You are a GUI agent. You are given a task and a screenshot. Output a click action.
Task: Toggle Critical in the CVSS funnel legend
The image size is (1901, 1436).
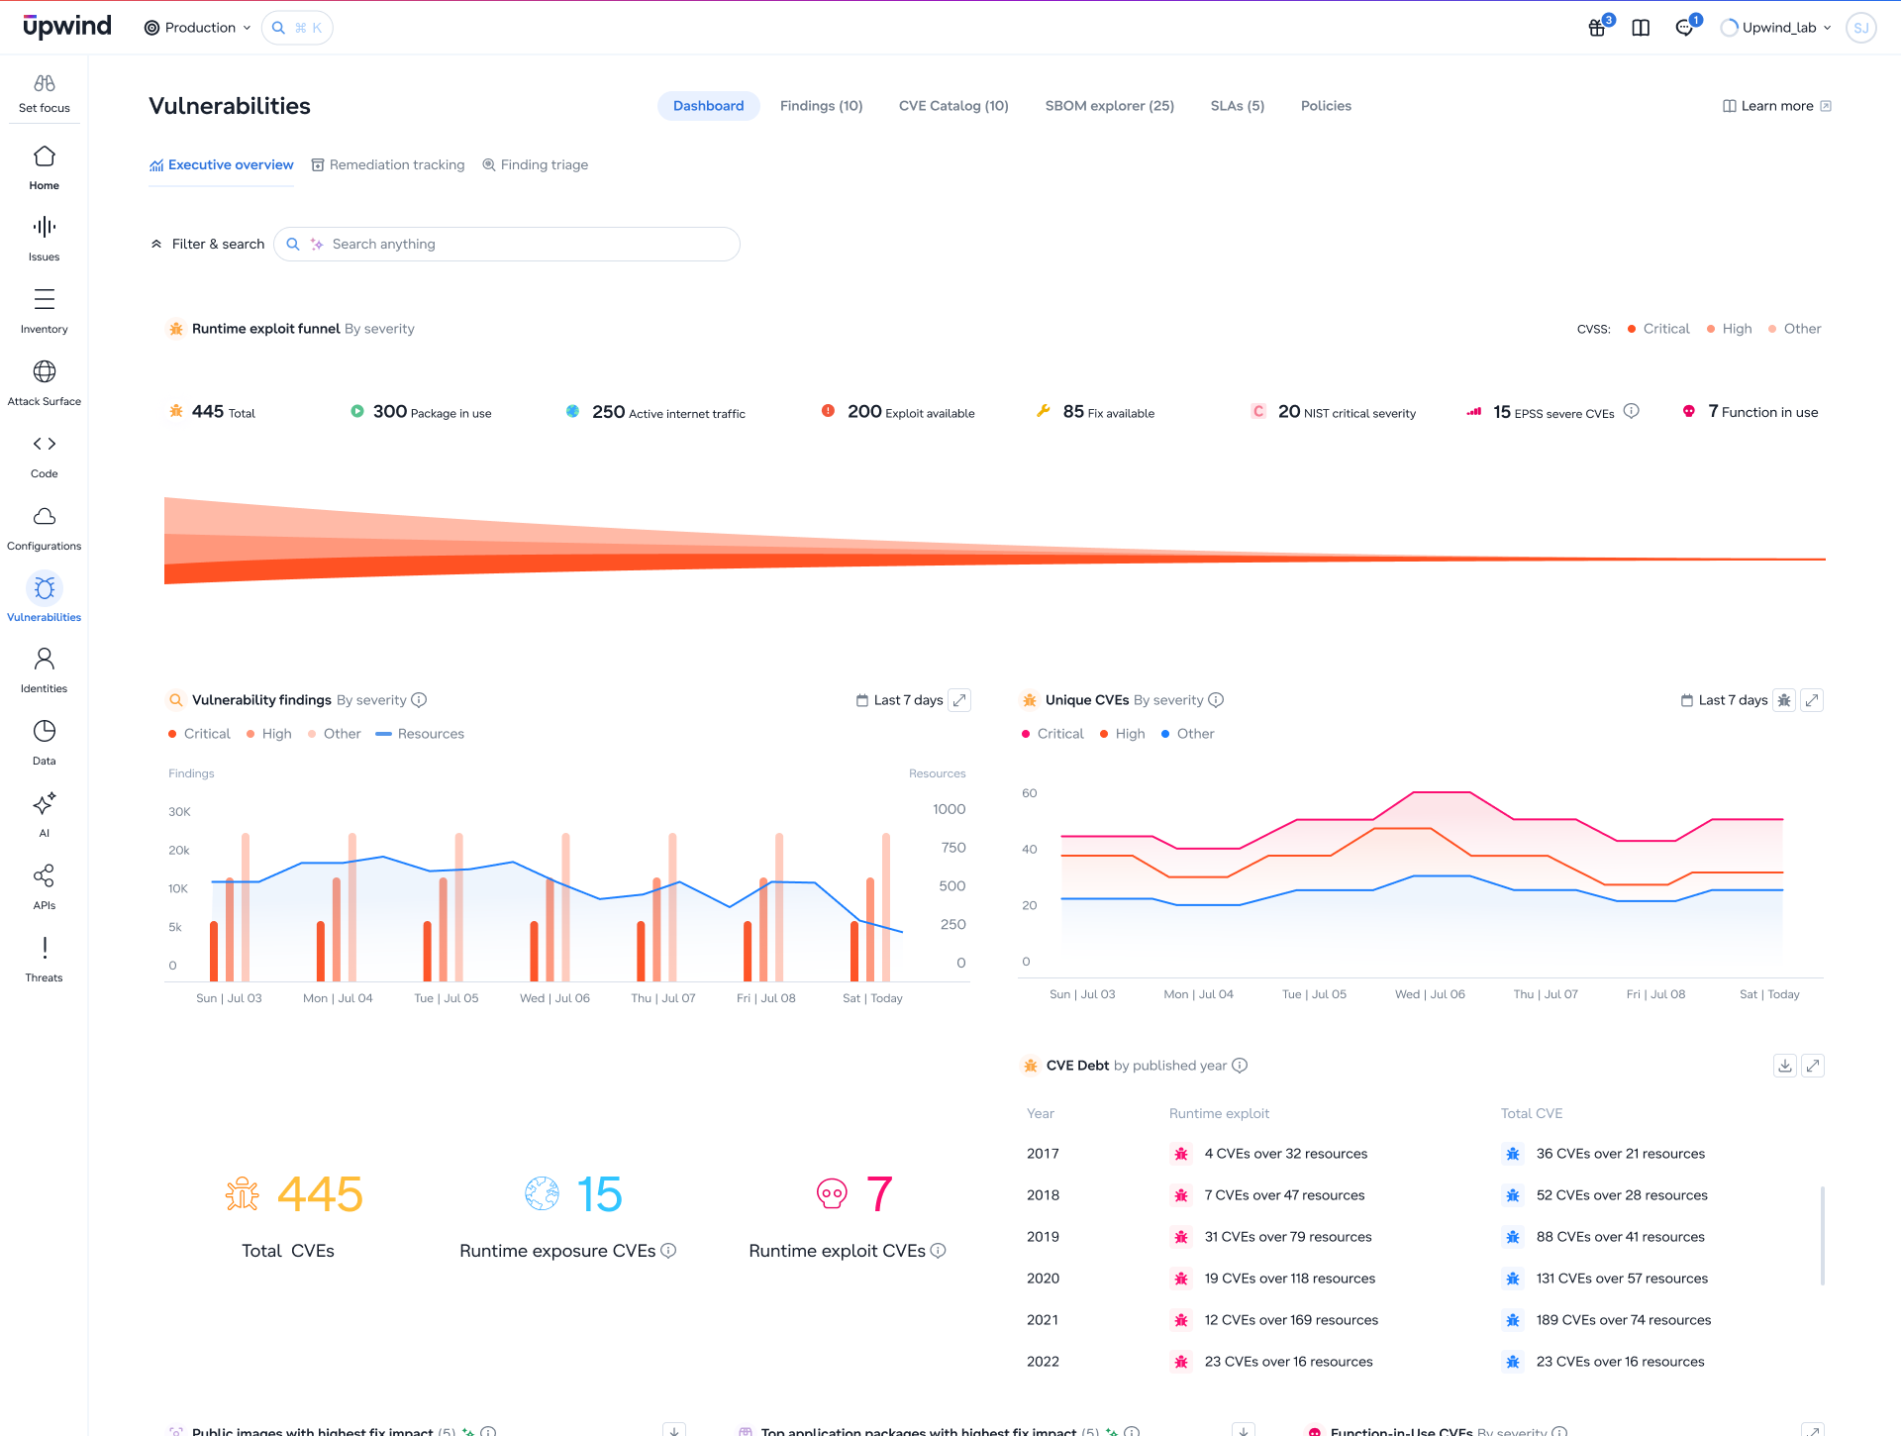[x=1658, y=329]
